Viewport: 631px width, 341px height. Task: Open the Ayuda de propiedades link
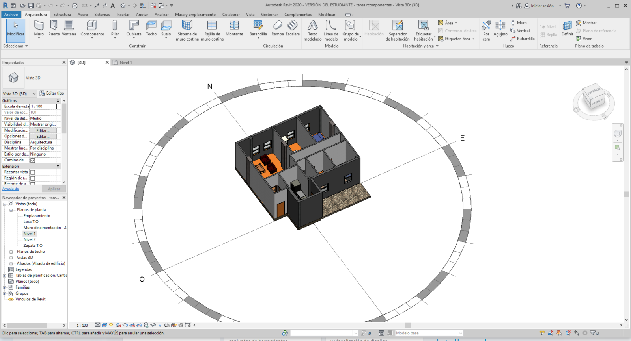11,189
